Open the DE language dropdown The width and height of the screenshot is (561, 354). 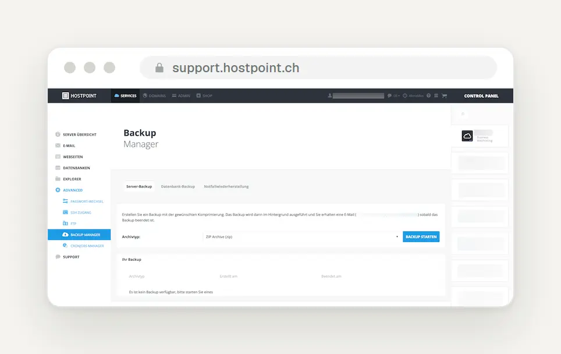(393, 95)
